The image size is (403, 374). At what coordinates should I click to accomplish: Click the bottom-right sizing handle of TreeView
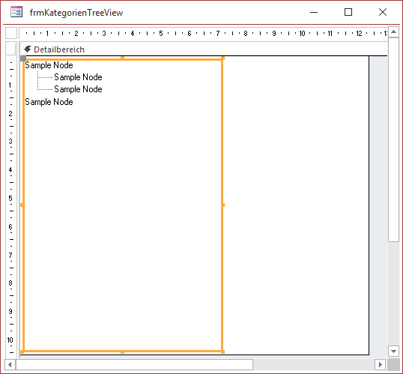[222, 352]
